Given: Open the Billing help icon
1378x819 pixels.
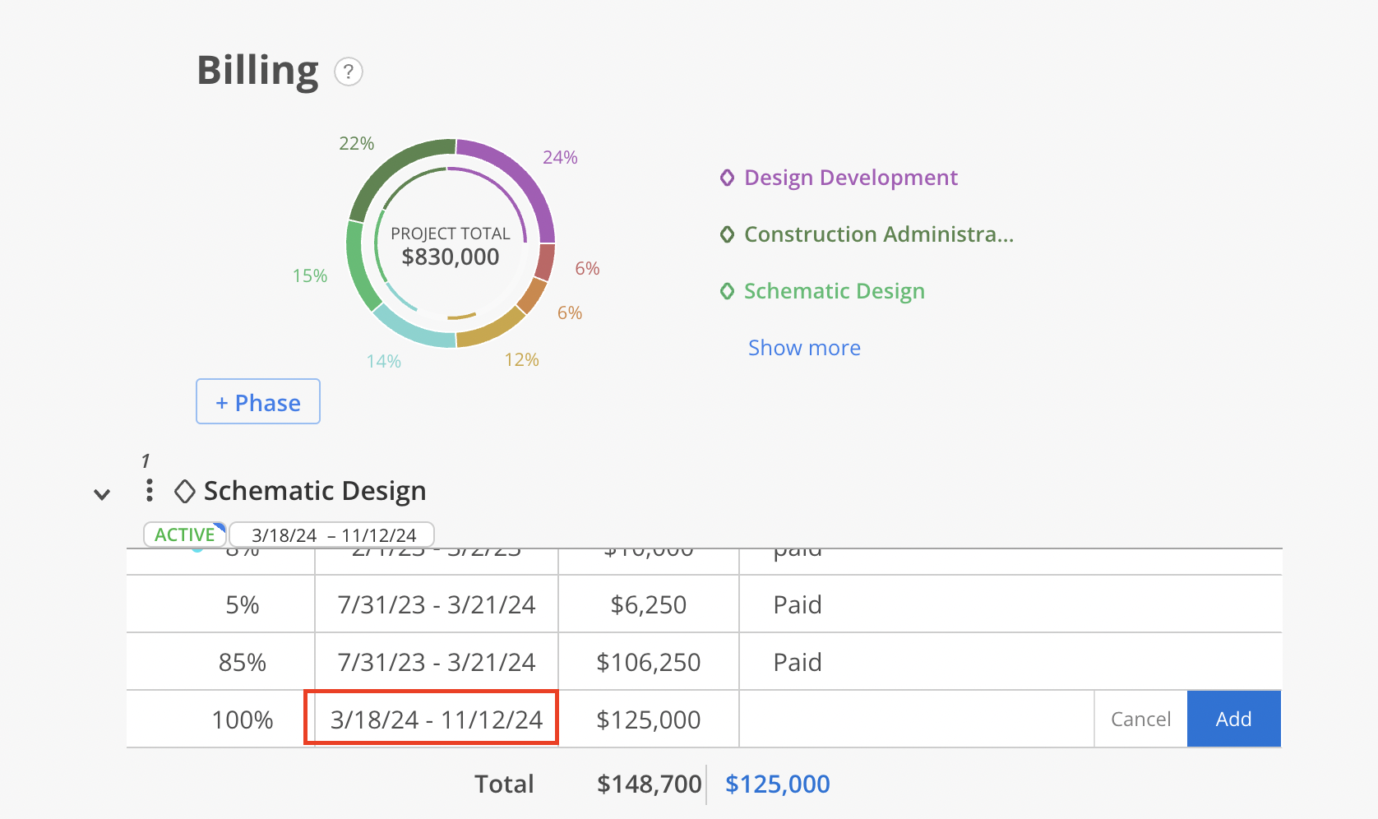Looking at the screenshot, I should click(348, 72).
